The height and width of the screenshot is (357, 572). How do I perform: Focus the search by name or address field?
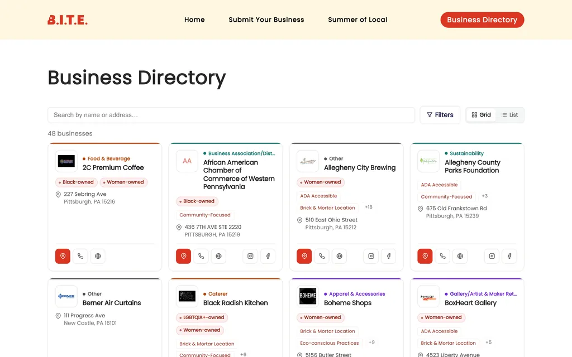(x=231, y=115)
